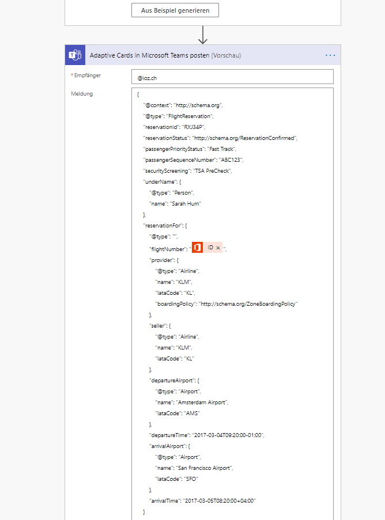Viewport: 385px width, 520px height.
Task: Collapse the Adaptive Cards action header
Action: [203, 55]
